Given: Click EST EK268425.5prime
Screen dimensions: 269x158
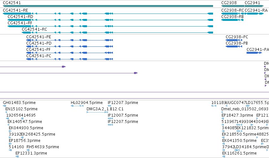Looking at the screenshot, I should click(x=38, y=134).
